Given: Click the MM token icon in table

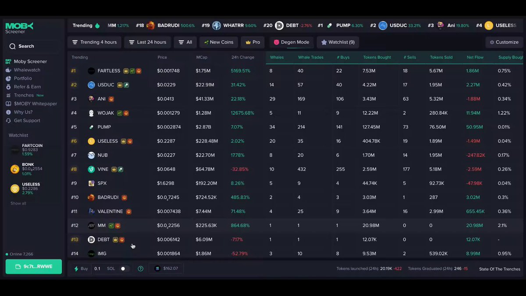Looking at the screenshot, I should click(x=91, y=225).
